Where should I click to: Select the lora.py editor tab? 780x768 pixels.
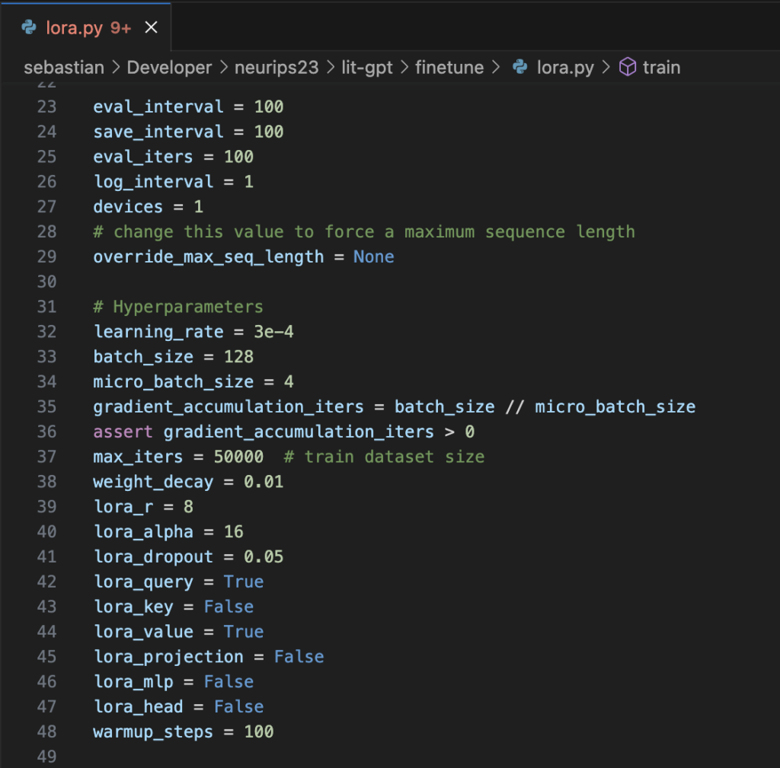click(x=76, y=27)
